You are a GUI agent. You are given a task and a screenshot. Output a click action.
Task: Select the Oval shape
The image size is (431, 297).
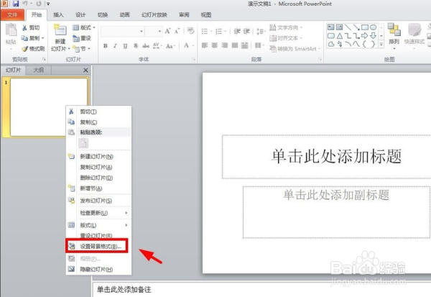(373, 27)
